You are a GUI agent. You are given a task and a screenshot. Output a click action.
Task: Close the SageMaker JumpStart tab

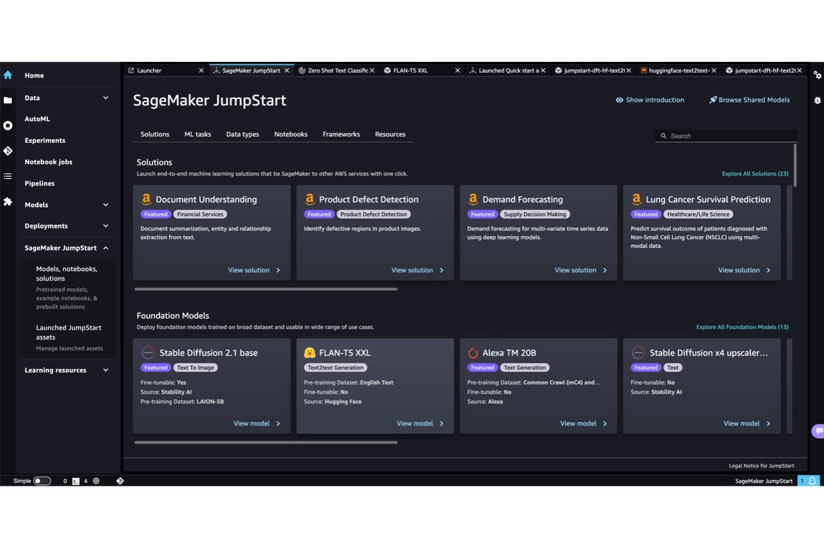click(287, 70)
